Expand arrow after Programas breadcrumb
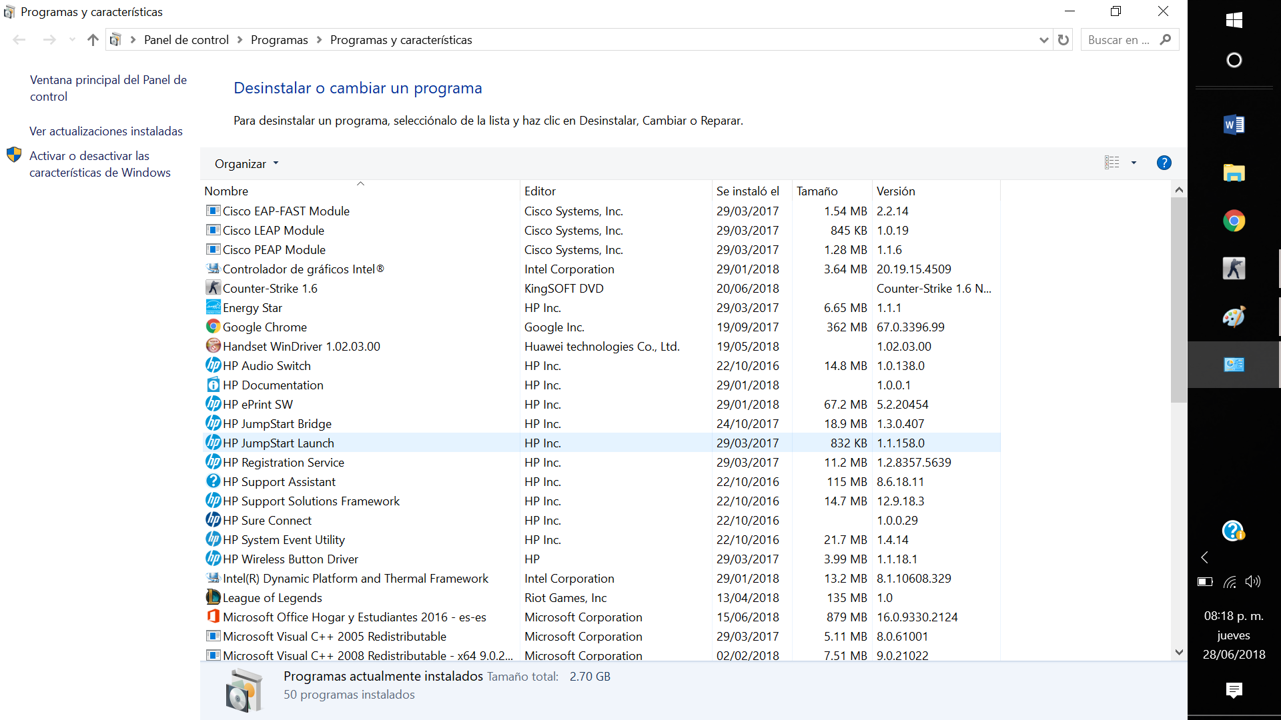Viewport: 1281px width, 720px height. (319, 40)
